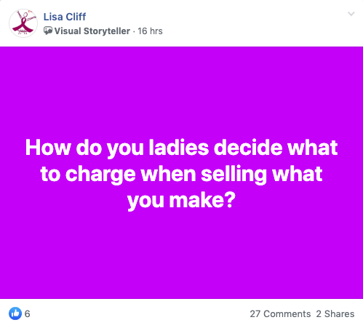Click the word 'Storyteller' in the badge

pyautogui.click(x=107, y=31)
